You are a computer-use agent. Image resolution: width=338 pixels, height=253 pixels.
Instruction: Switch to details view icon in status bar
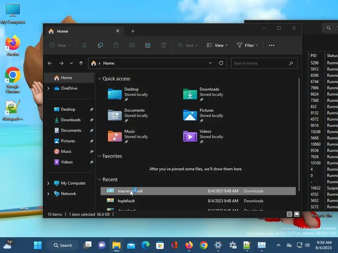pos(289,214)
